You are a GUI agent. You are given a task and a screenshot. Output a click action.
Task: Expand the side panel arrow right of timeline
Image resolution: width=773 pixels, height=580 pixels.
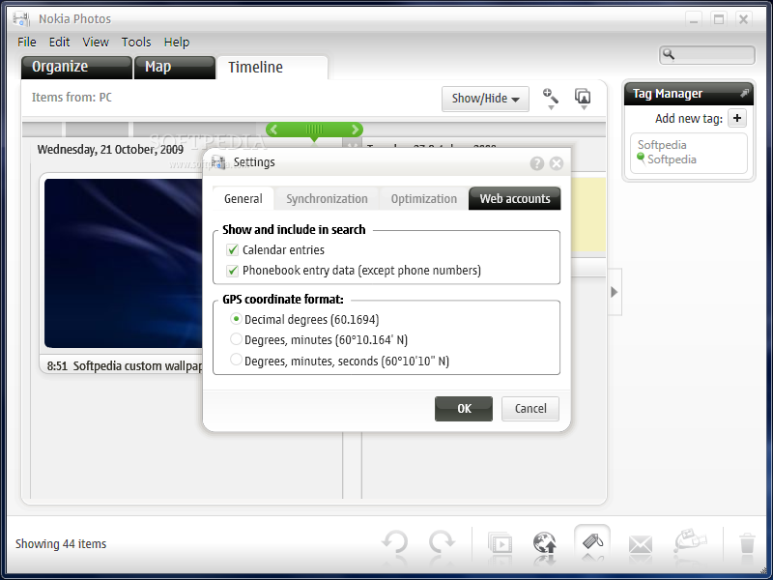(615, 292)
